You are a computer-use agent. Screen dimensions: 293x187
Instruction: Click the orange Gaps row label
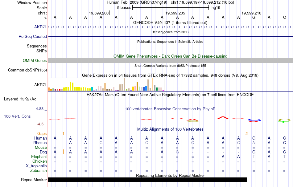(42, 133)
